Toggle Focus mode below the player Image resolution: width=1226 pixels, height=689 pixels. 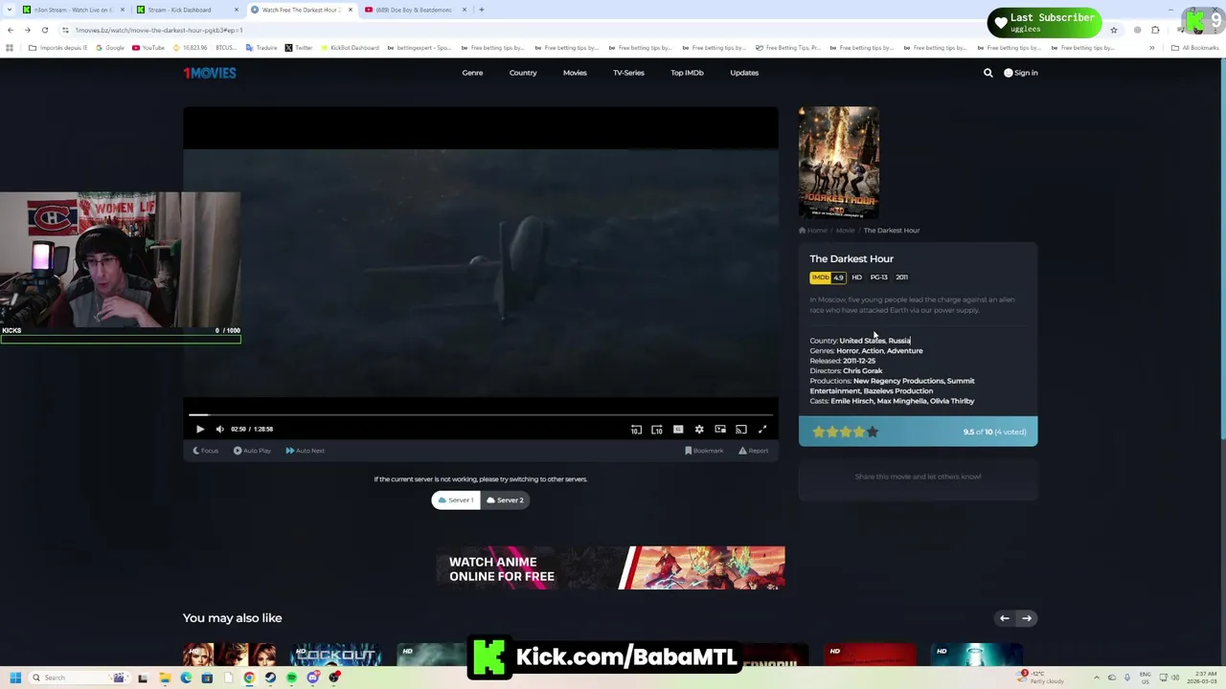point(206,451)
